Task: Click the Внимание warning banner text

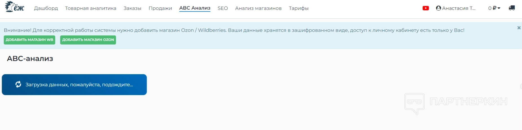Action: click(x=234, y=30)
